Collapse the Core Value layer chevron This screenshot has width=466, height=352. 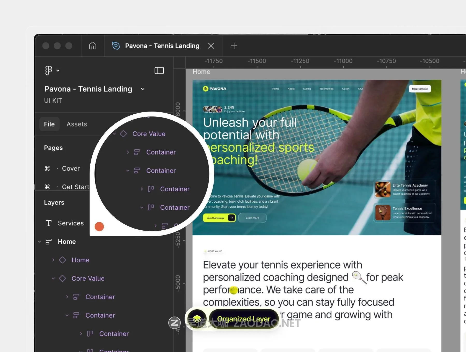tap(53, 278)
